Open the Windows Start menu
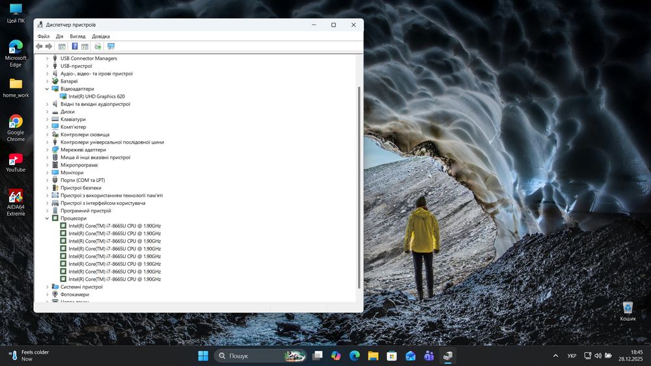 (203, 356)
